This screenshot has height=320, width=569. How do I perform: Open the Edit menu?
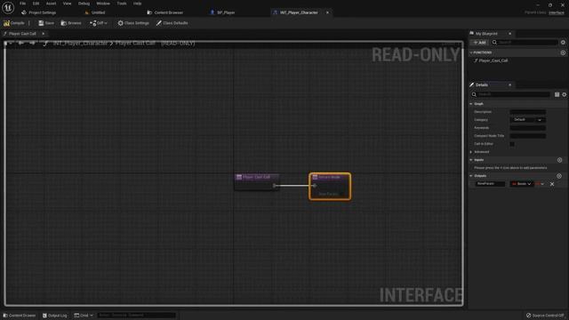[x=36, y=4]
